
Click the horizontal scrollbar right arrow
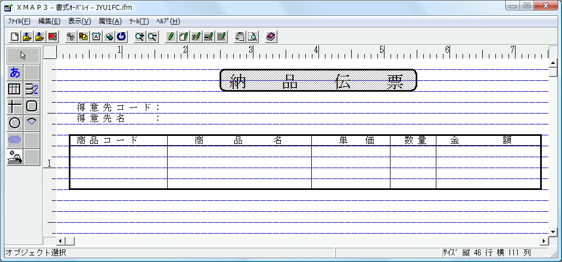[x=545, y=241]
